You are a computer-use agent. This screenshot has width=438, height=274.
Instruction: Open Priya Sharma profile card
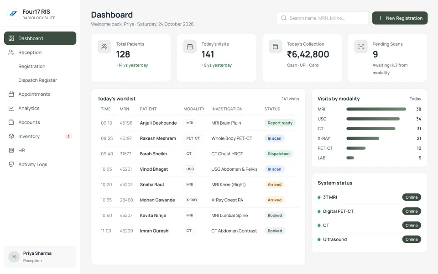40,257
